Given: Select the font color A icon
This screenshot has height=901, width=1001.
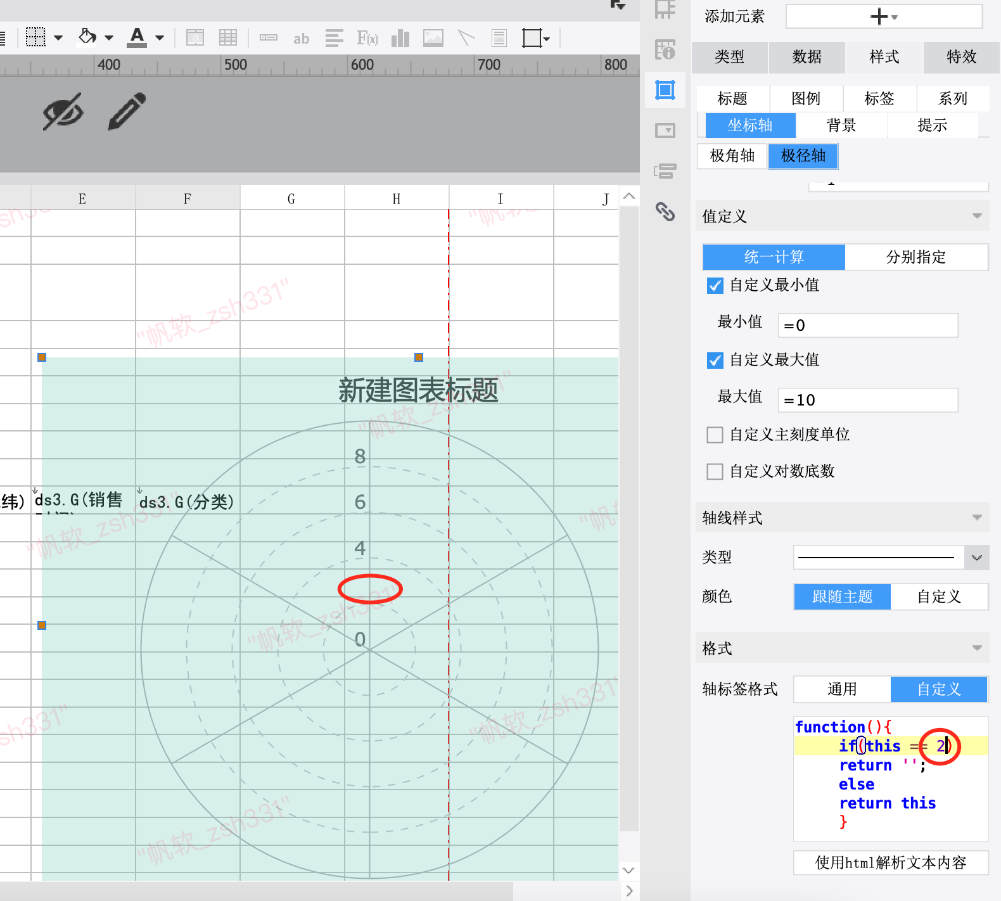Looking at the screenshot, I should tap(137, 37).
